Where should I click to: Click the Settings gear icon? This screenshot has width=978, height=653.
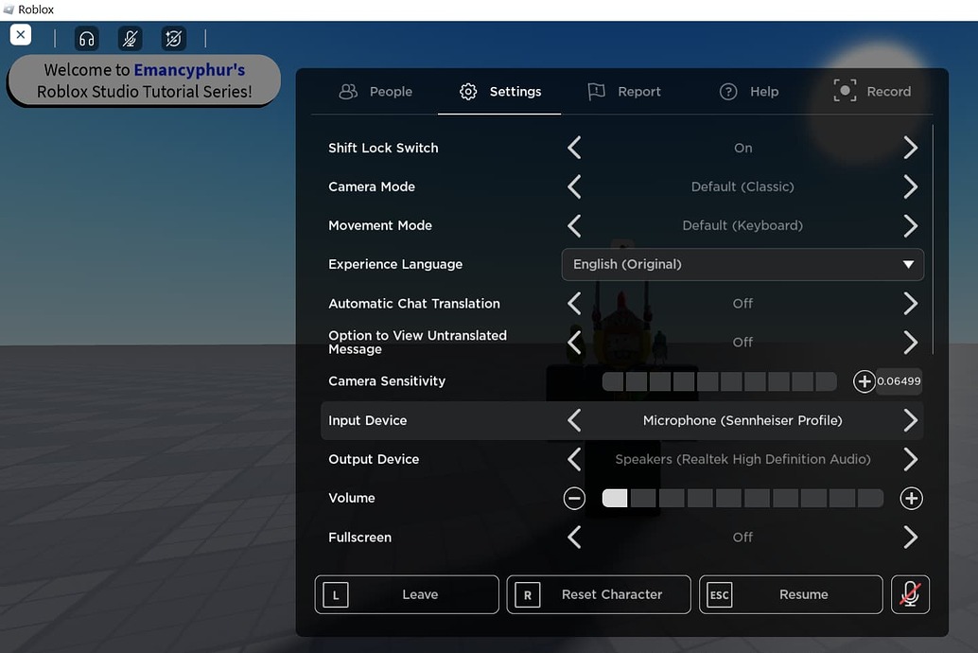(467, 91)
